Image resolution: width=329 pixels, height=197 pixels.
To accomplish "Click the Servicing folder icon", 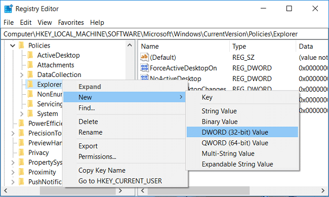I will pos(30,104).
